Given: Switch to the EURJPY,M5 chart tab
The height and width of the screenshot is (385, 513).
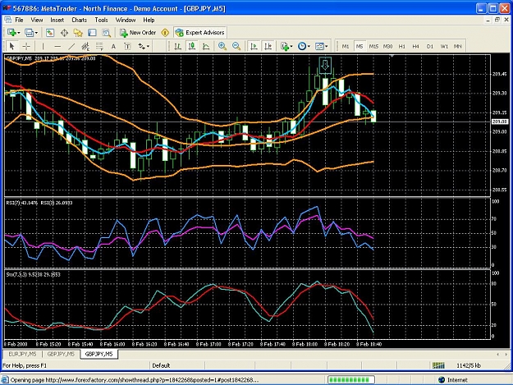Looking at the screenshot, I should (23, 354).
